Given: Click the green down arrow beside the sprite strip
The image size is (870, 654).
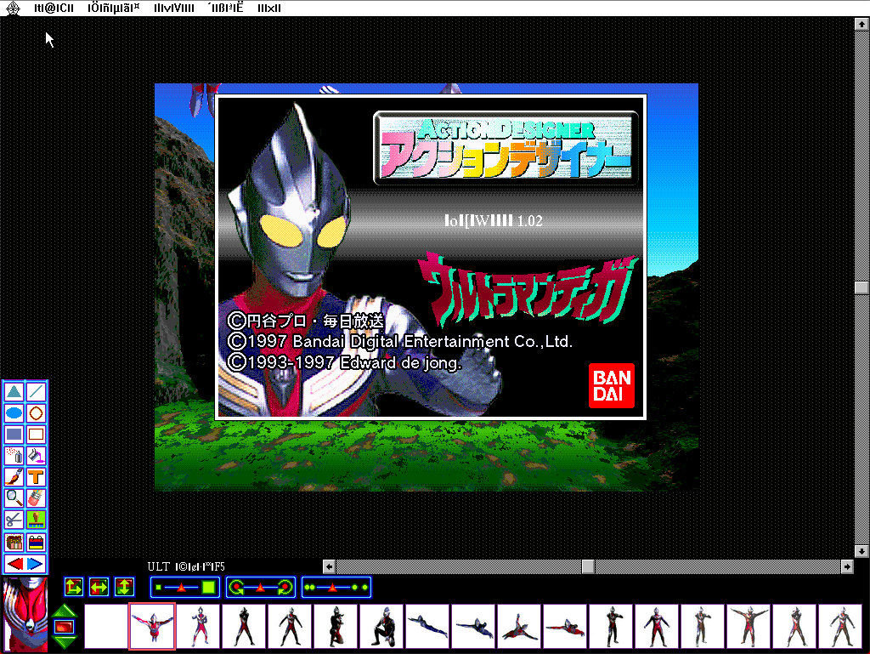Looking at the screenshot, I should pyautogui.click(x=65, y=642).
